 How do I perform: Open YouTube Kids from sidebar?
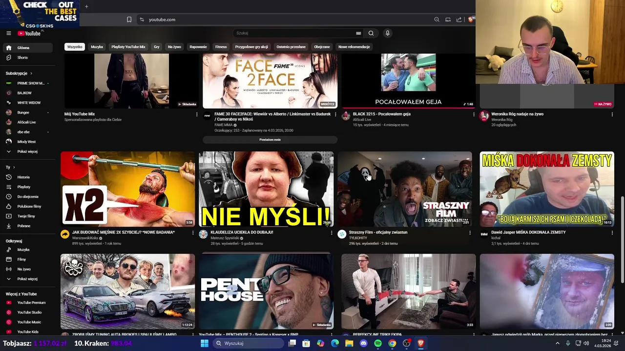(27, 331)
